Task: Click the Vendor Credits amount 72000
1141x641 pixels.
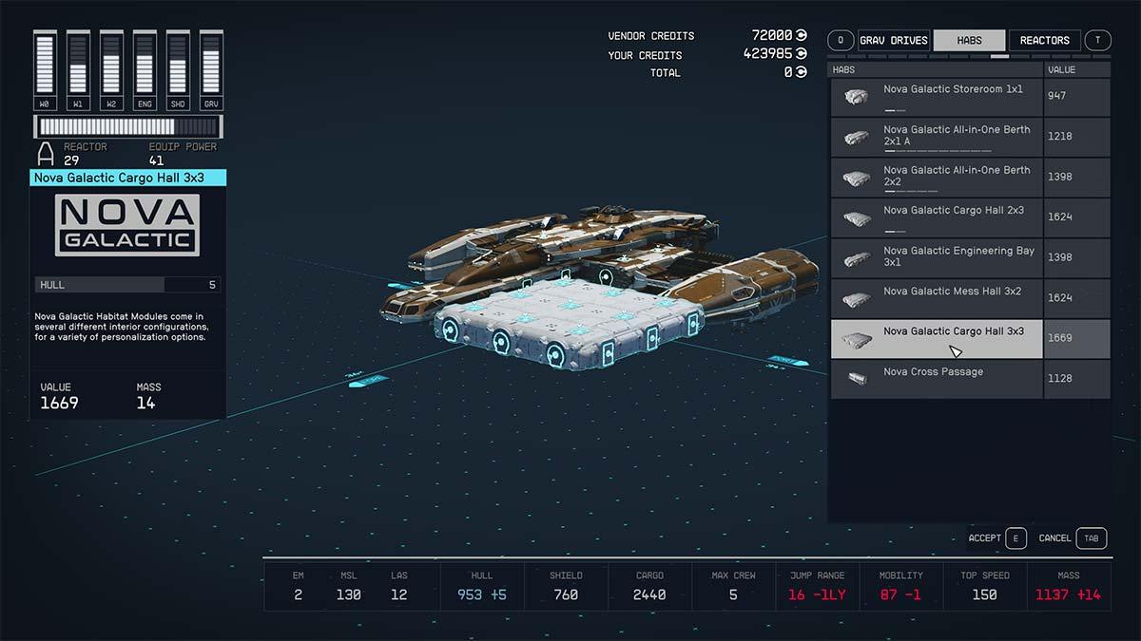Action: (771, 35)
